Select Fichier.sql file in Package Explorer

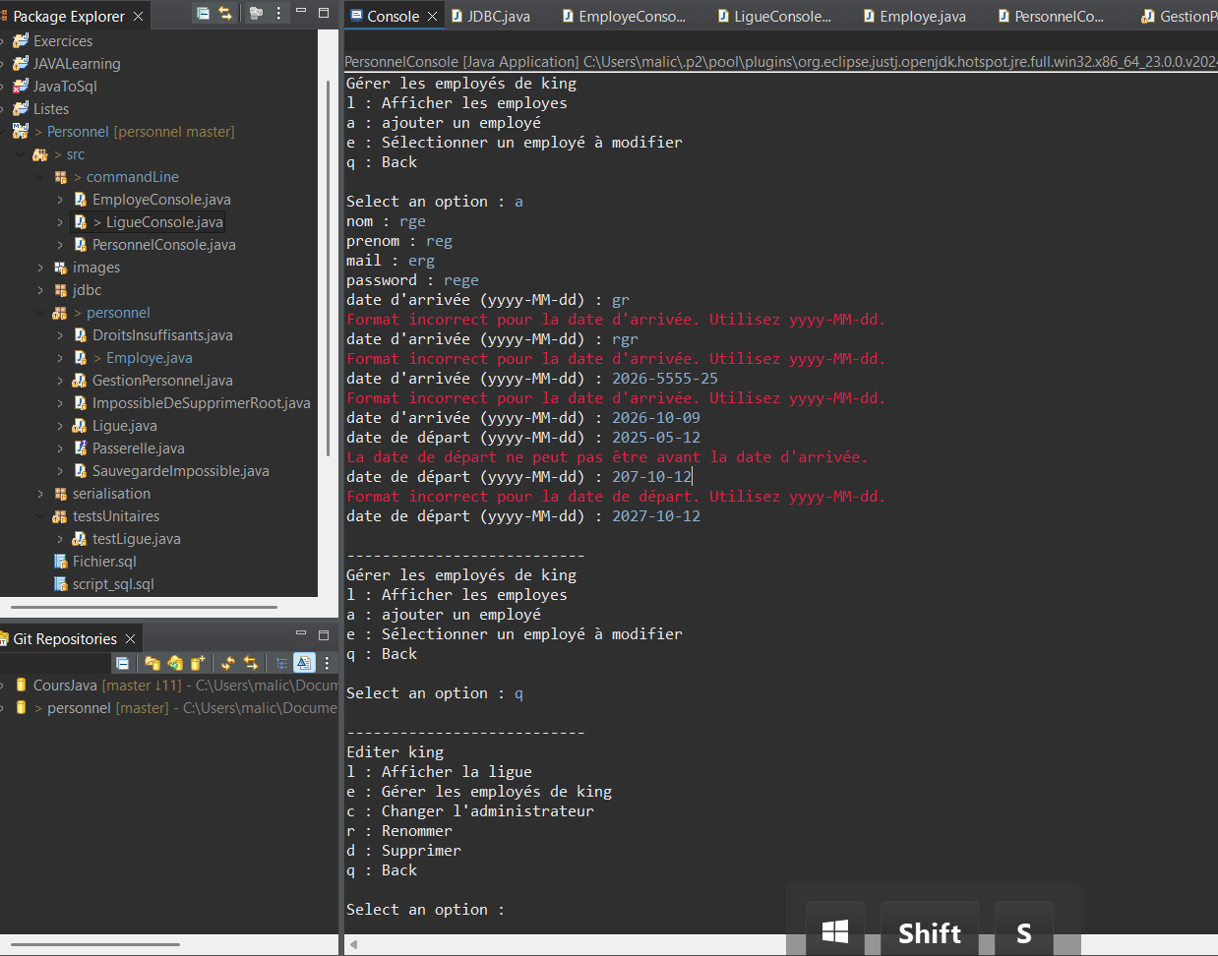click(104, 562)
